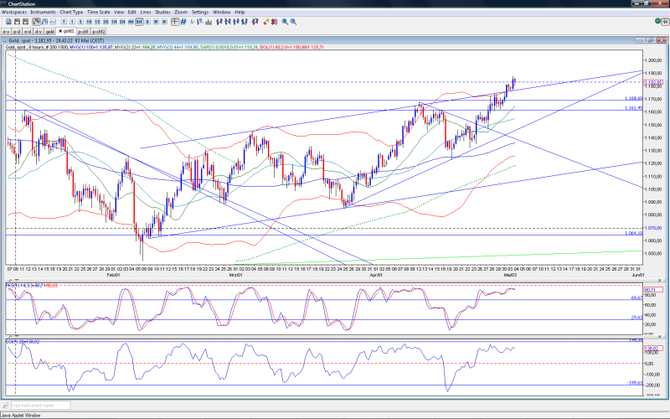Switch to line chart type icon
This screenshot has width=670, height=419.
(53, 22)
